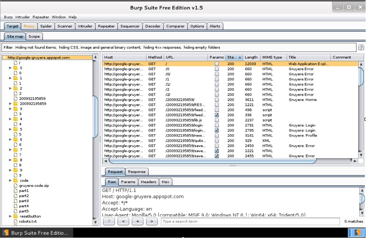Expand the resetbutton node in the tree
Viewport: 366px width, 238px height.
point(11,216)
